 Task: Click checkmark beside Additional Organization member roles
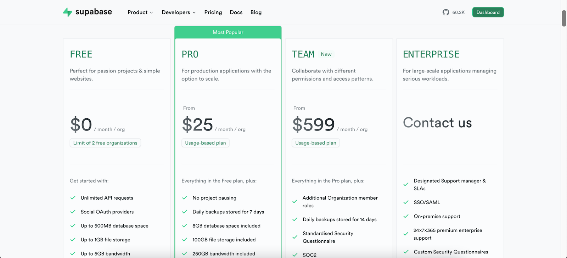295,201
